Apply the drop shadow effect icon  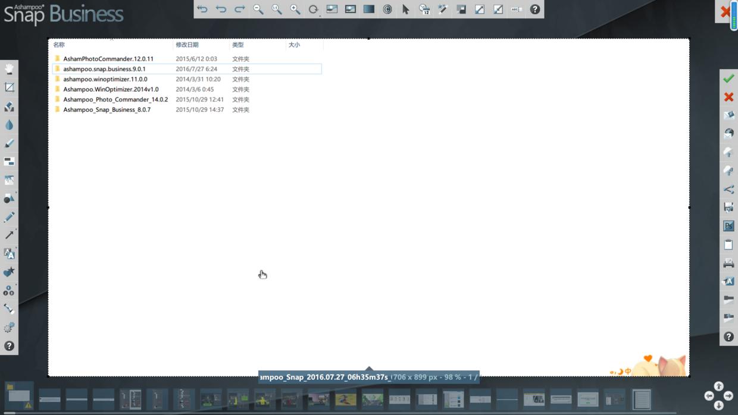461,9
